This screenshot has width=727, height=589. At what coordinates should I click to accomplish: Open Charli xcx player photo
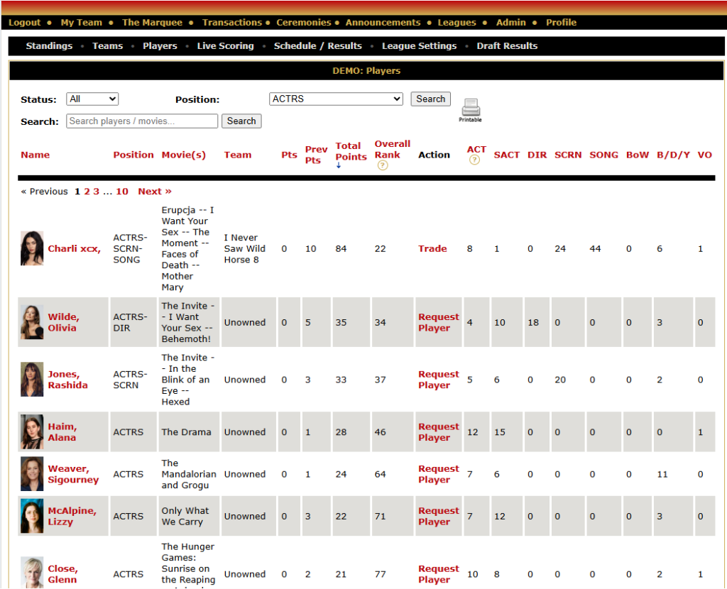coord(32,248)
